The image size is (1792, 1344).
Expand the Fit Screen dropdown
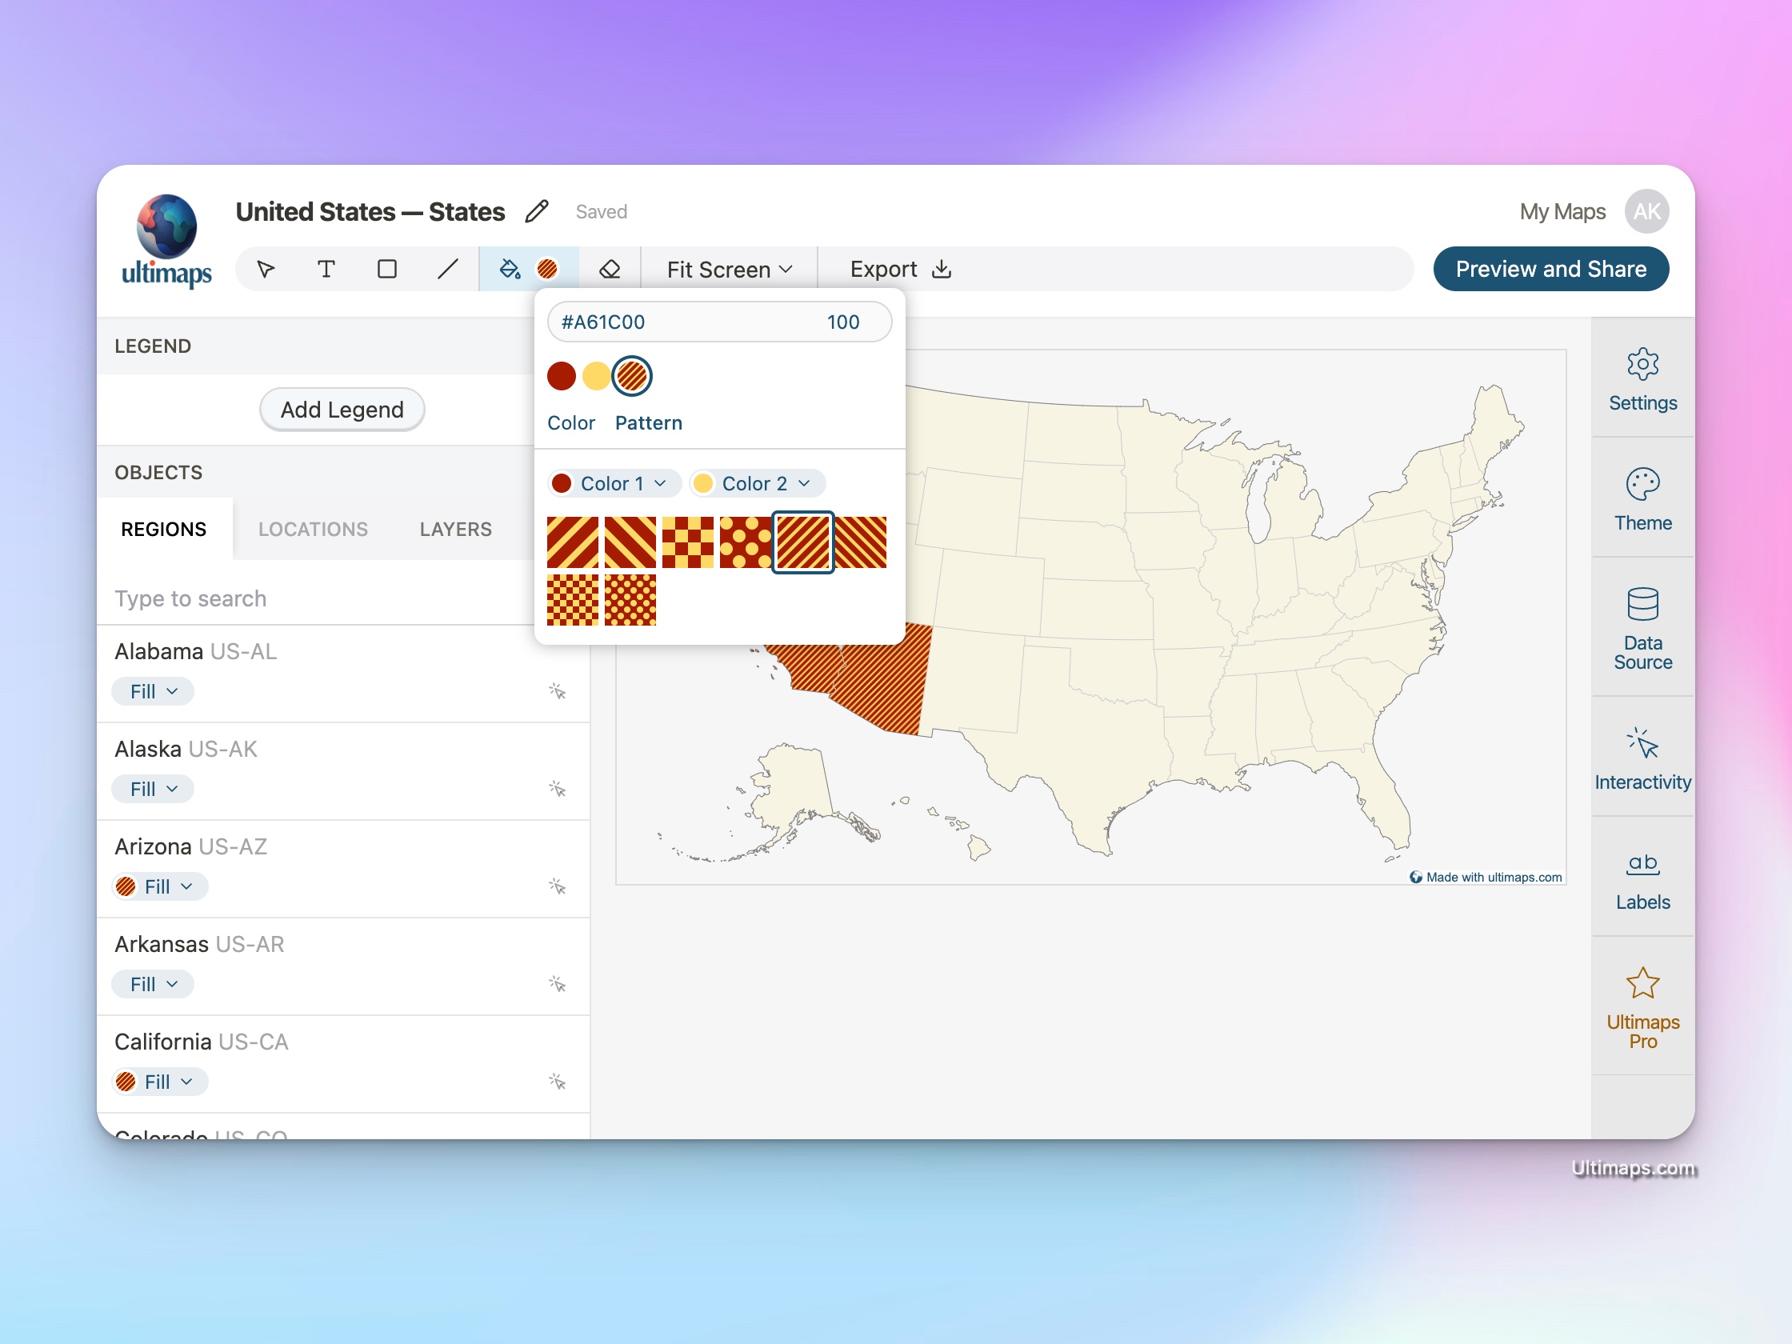pyautogui.click(x=728, y=269)
